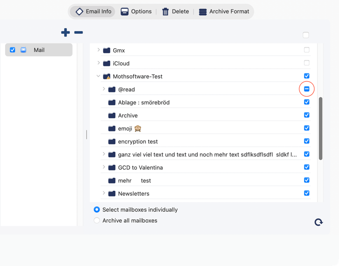The width and height of the screenshot is (339, 266).
Task: Check the Gmx mailbox checkbox
Action: (306, 50)
